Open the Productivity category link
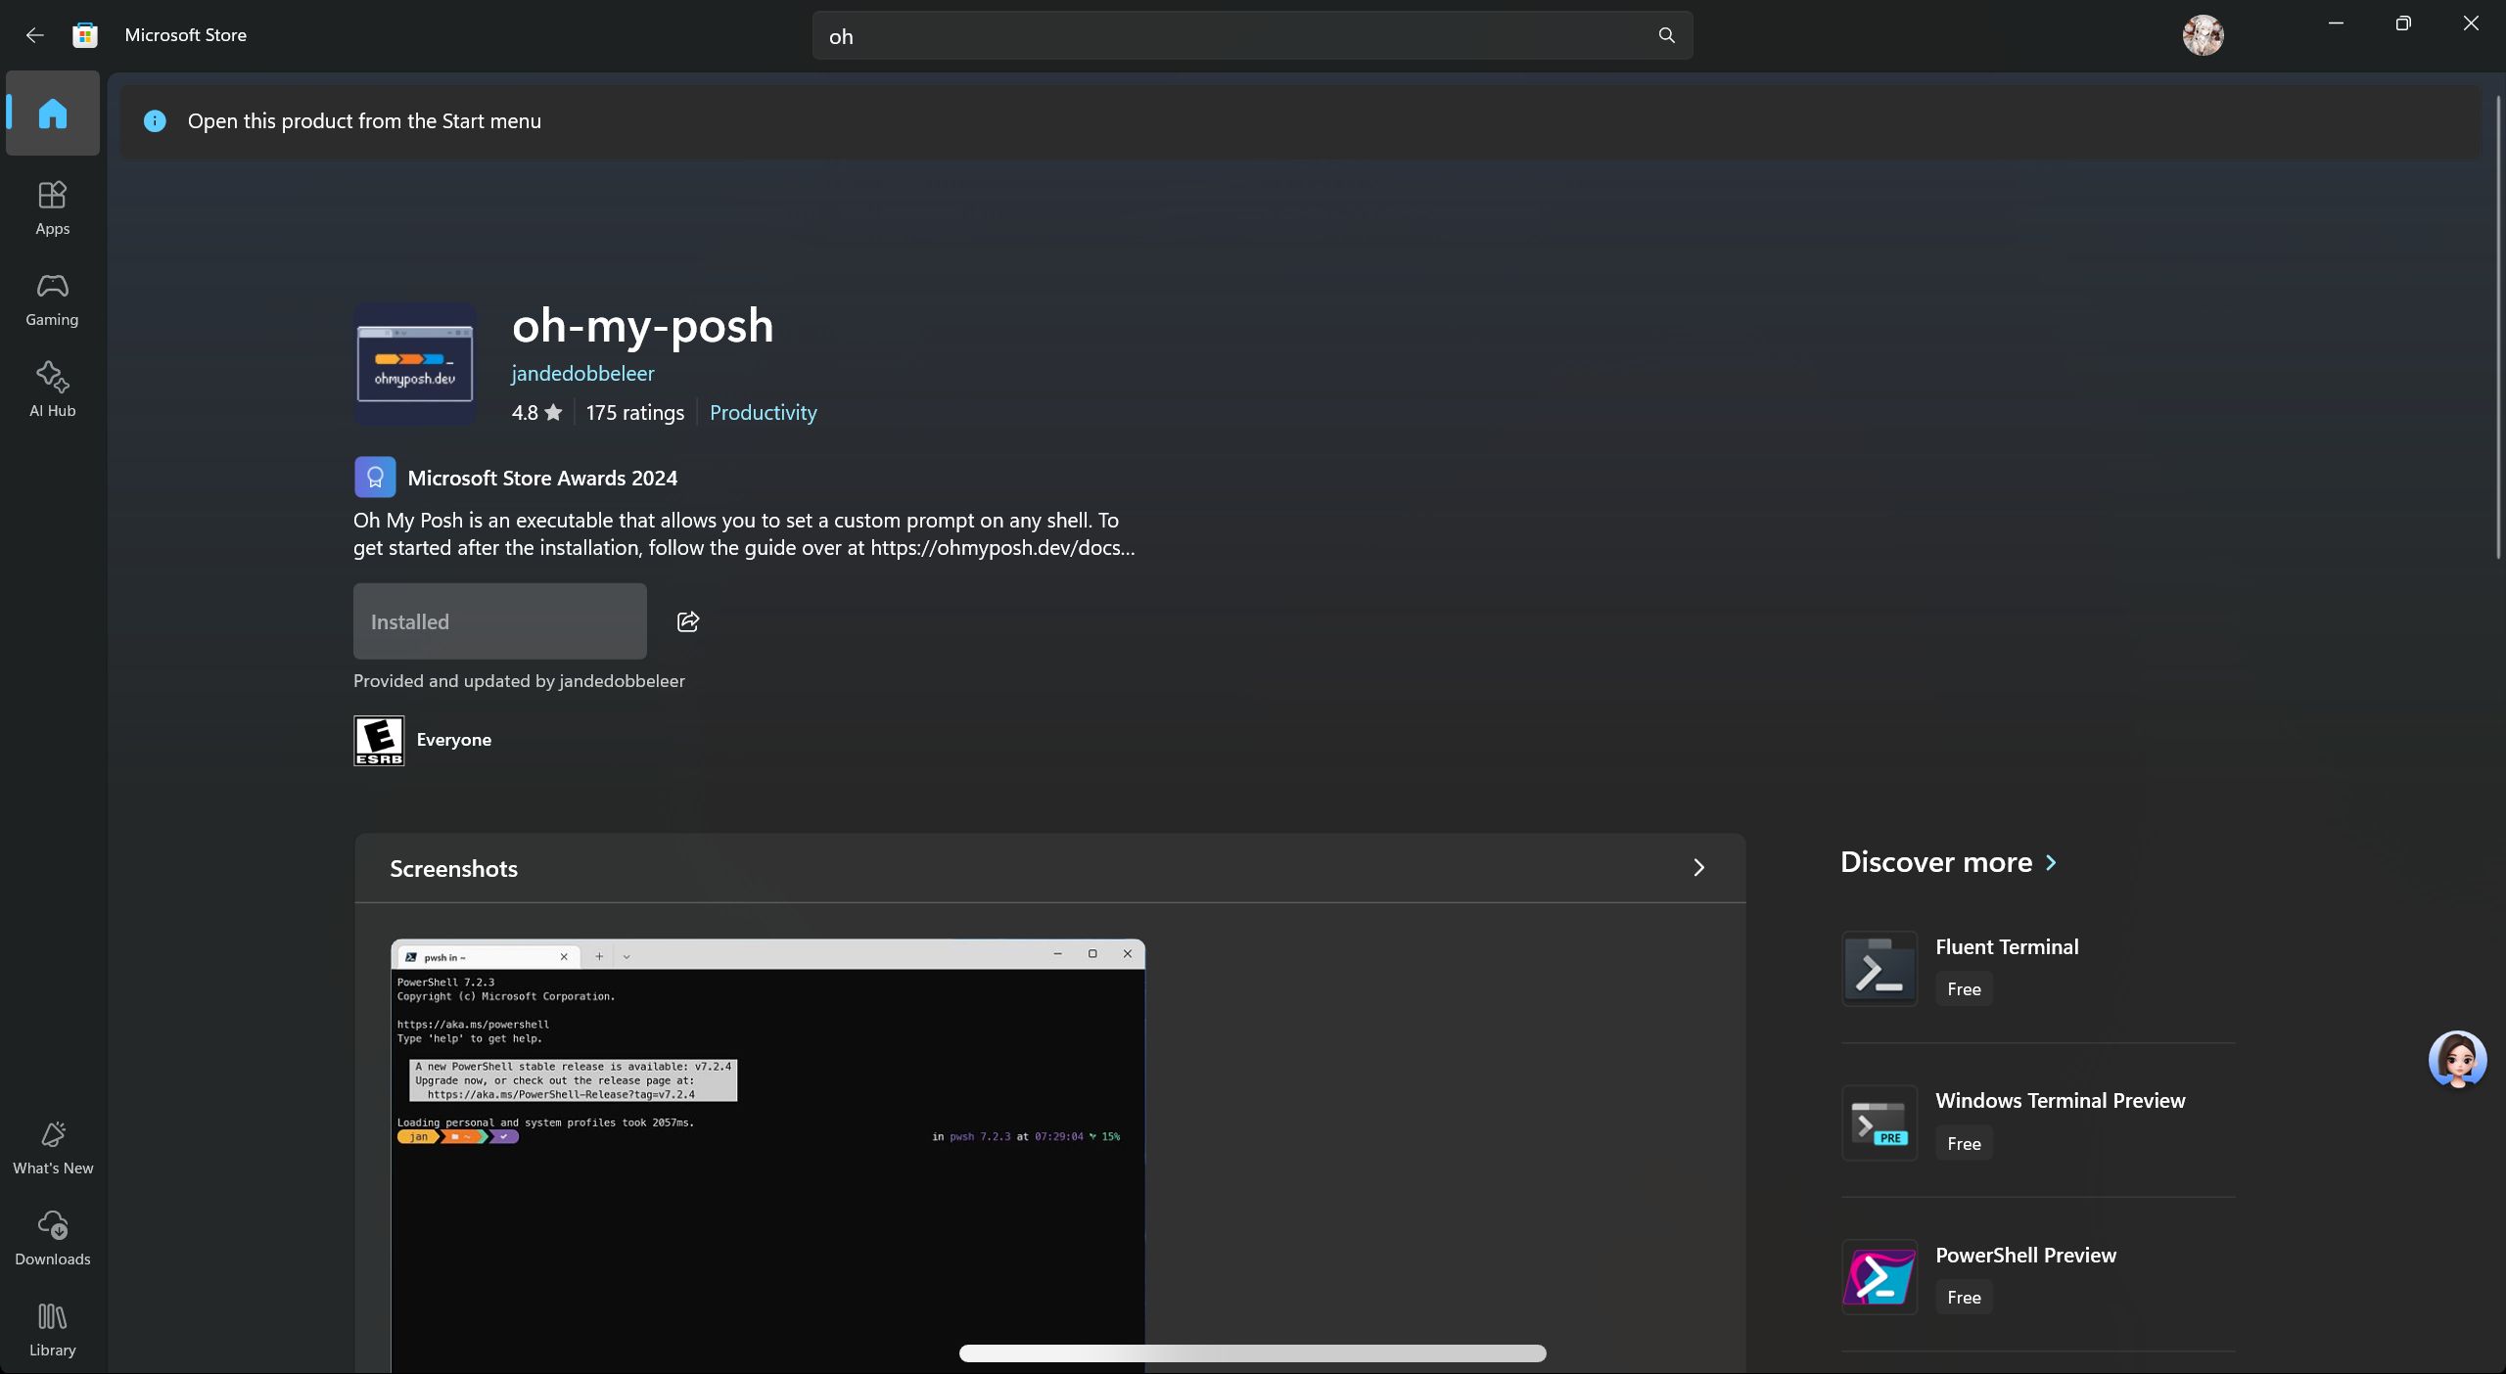2506x1374 pixels. point(763,412)
